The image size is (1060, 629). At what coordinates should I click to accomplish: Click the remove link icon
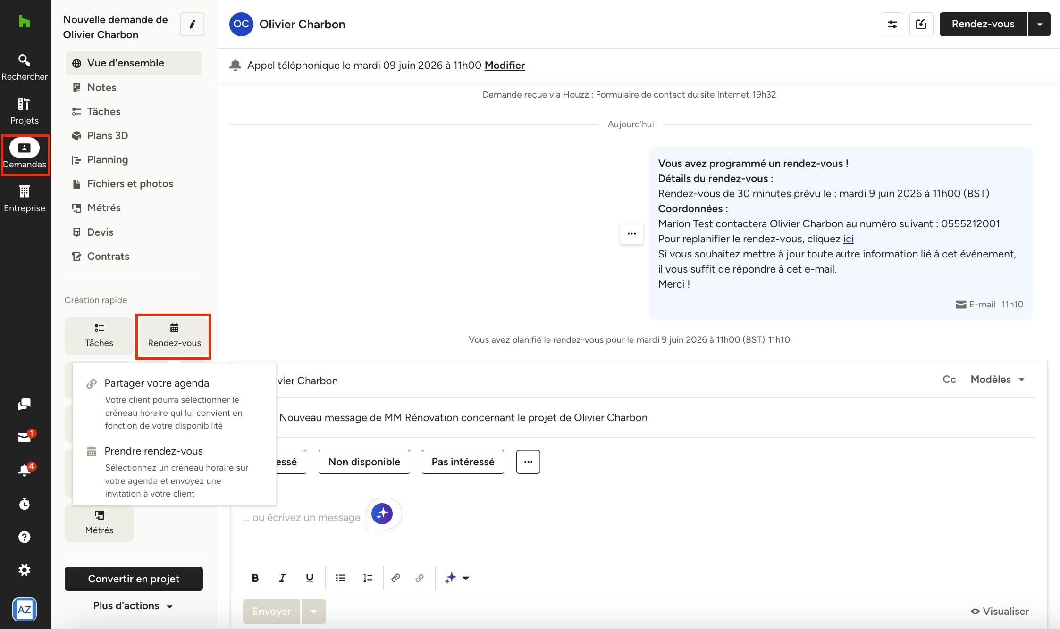click(420, 578)
